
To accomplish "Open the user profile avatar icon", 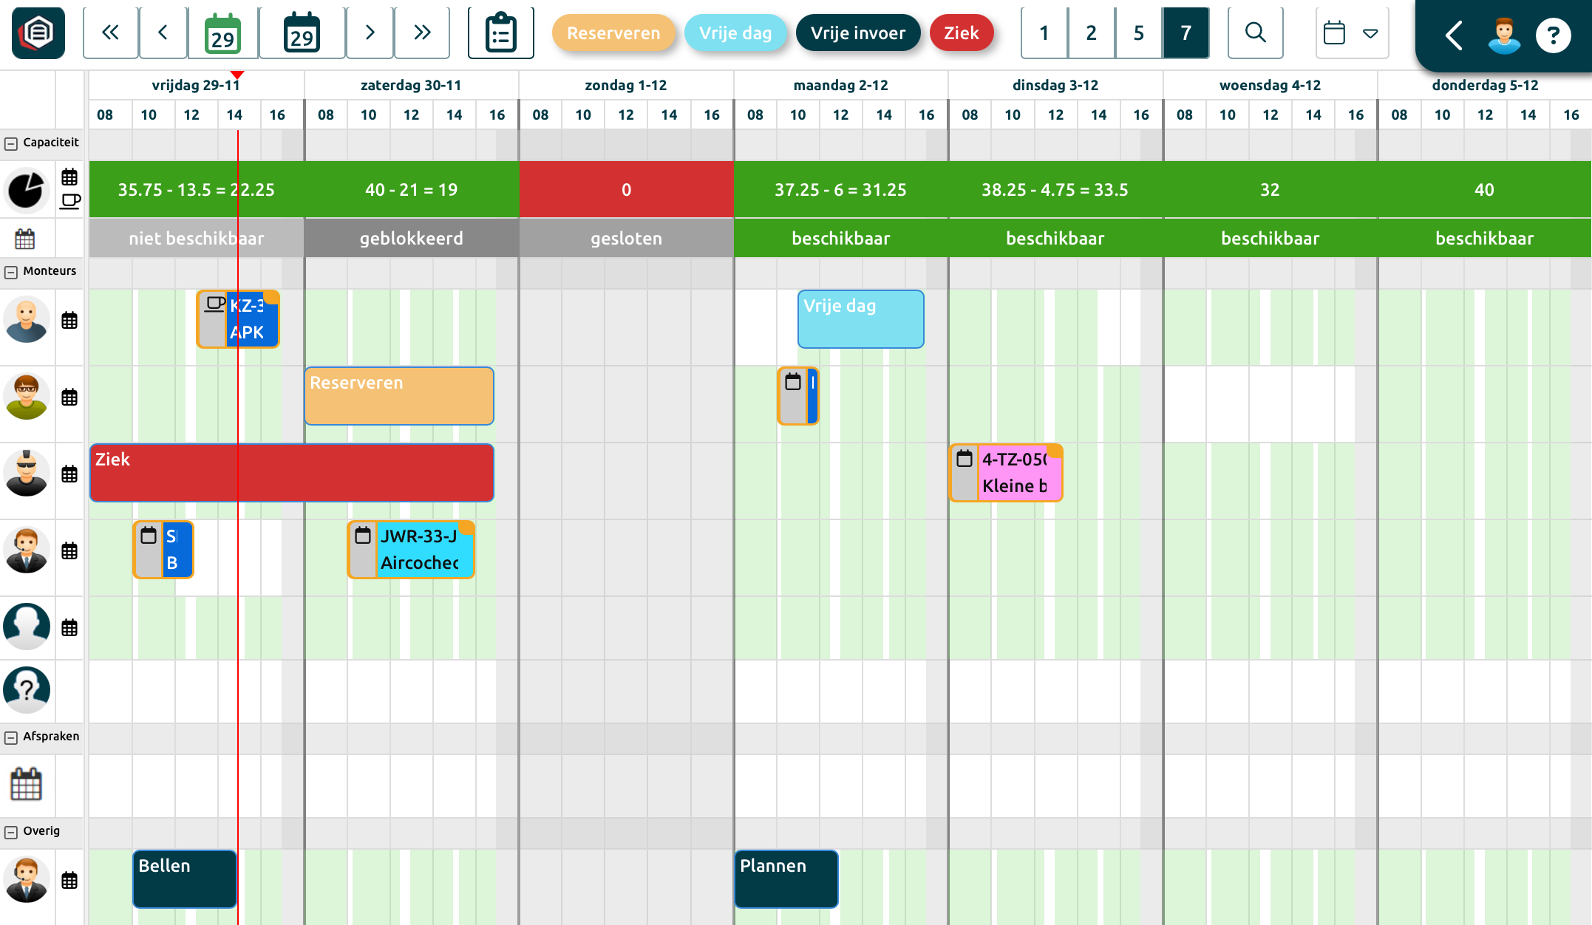I will (x=1504, y=35).
